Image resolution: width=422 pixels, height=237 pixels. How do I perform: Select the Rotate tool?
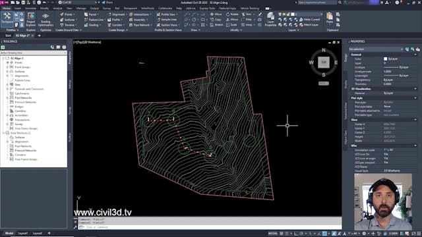point(232,14)
